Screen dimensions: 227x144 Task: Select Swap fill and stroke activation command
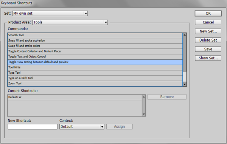(95, 40)
